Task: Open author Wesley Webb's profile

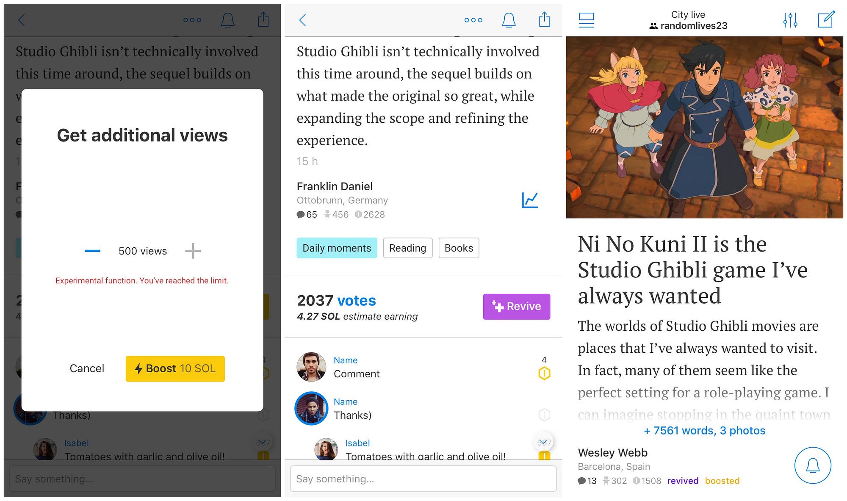Action: (x=613, y=453)
